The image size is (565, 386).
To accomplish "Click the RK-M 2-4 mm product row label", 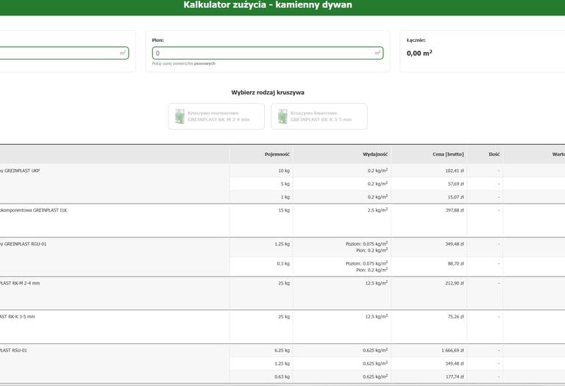I will click(20, 283).
